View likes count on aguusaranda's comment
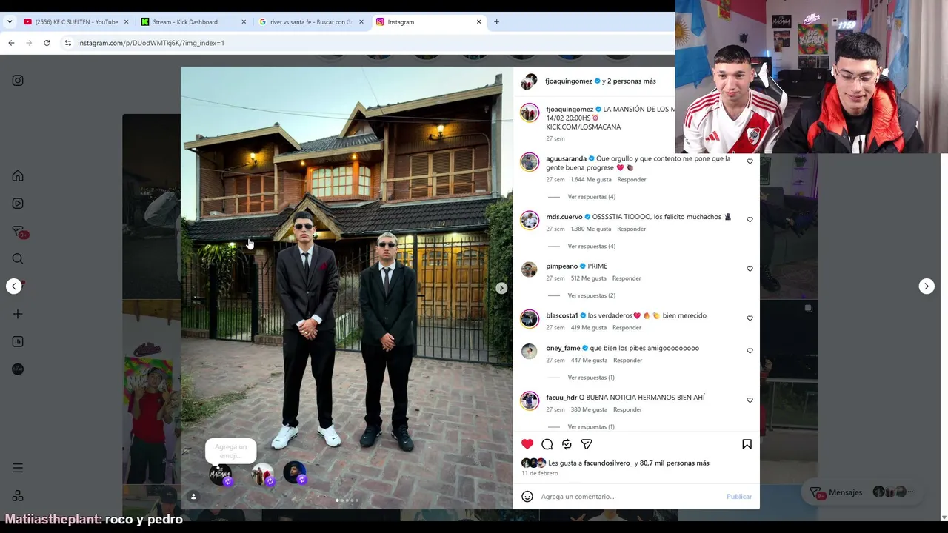This screenshot has height=533, width=948. 591,180
